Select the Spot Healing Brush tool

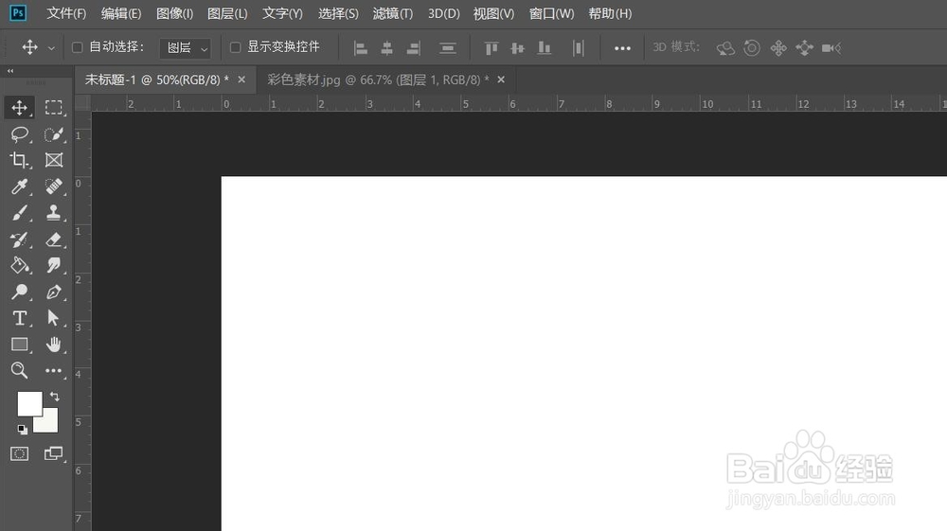[54, 186]
